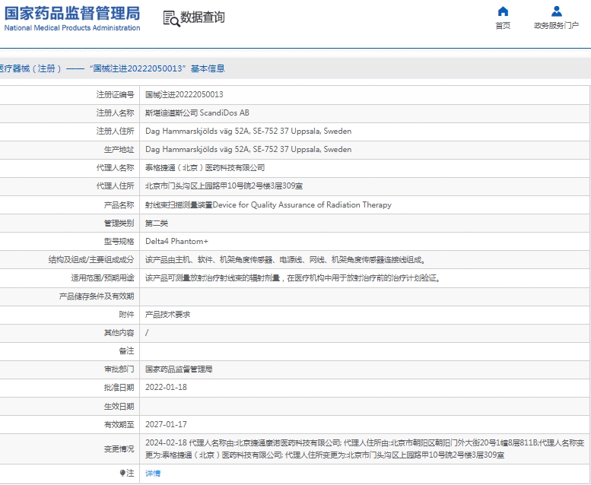Click the home icon above 首页
This screenshot has height=485, width=591.
click(503, 11)
